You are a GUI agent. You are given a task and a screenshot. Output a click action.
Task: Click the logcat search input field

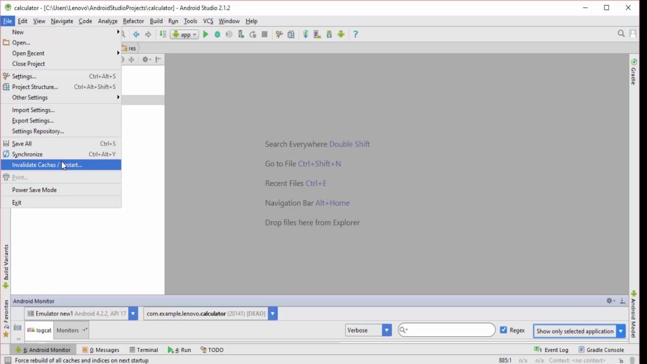(447, 330)
